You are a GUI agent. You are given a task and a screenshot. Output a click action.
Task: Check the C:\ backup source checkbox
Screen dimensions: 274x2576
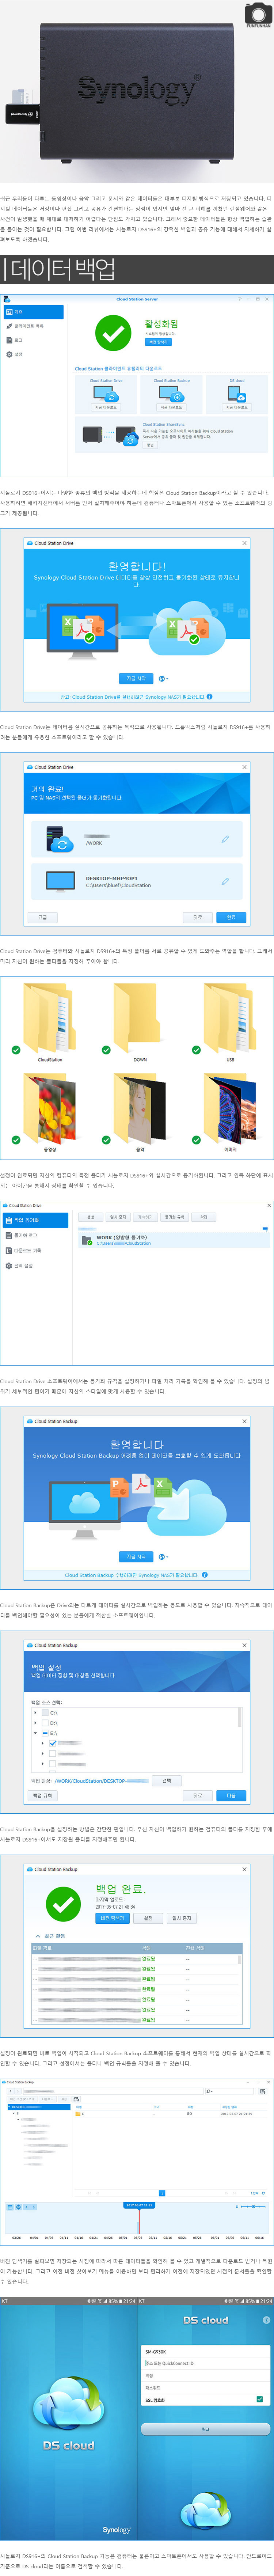click(x=45, y=1713)
